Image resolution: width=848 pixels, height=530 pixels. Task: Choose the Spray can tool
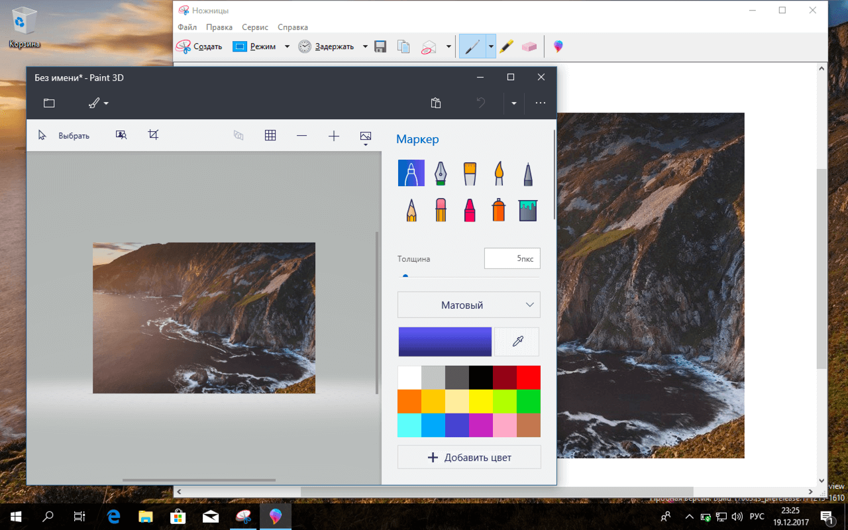(x=498, y=209)
